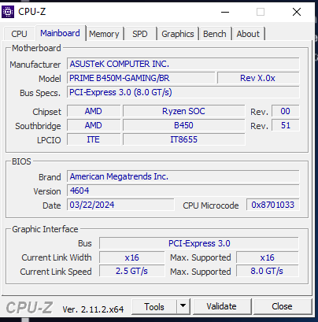
Task: Open the Tools dropdown arrow
Action: [x=183, y=306]
